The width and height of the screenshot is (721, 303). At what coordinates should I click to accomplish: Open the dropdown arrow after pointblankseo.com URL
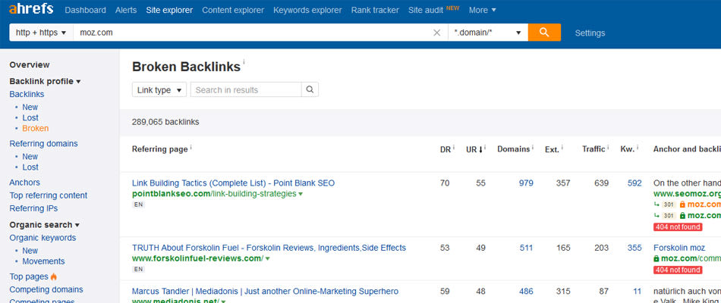pyautogui.click(x=301, y=194)
